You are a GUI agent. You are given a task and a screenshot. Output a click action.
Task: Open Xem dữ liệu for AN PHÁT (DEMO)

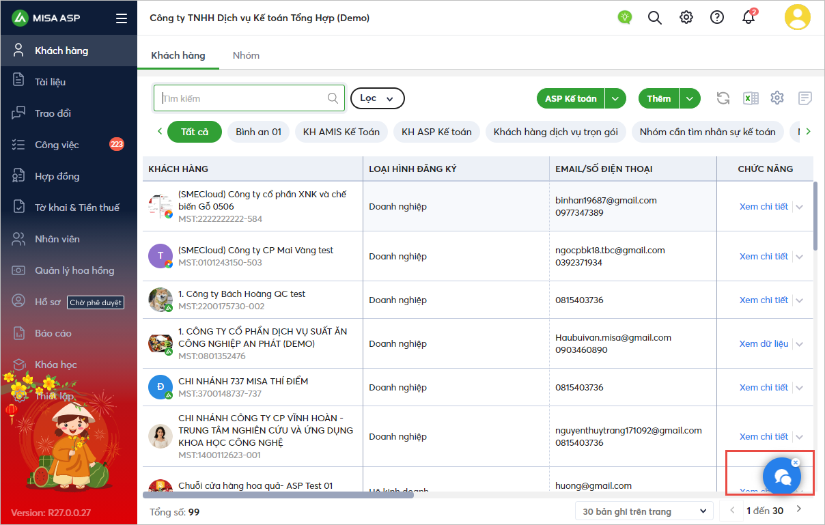[x=764, y=343]
